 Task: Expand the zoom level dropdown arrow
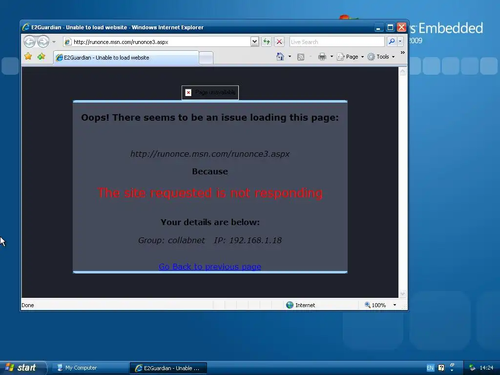(x=395, y=305)
